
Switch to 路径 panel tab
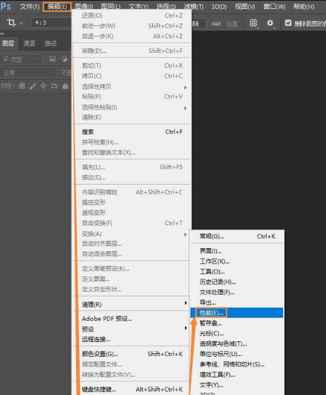tap(51, 43)
